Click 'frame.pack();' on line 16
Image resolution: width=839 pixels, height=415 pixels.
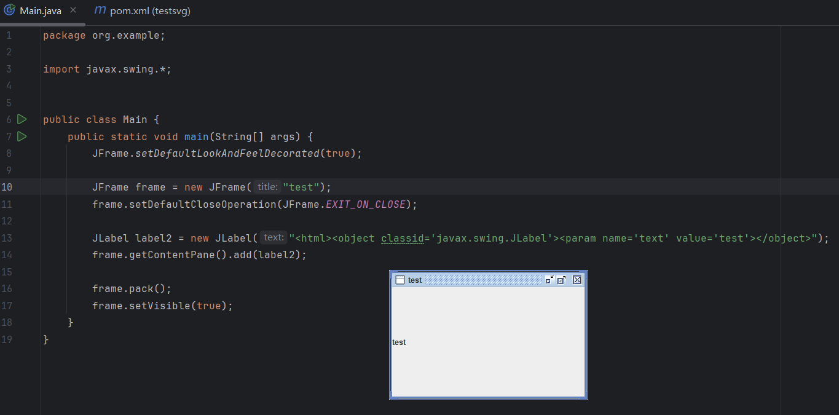pos(132,288)
